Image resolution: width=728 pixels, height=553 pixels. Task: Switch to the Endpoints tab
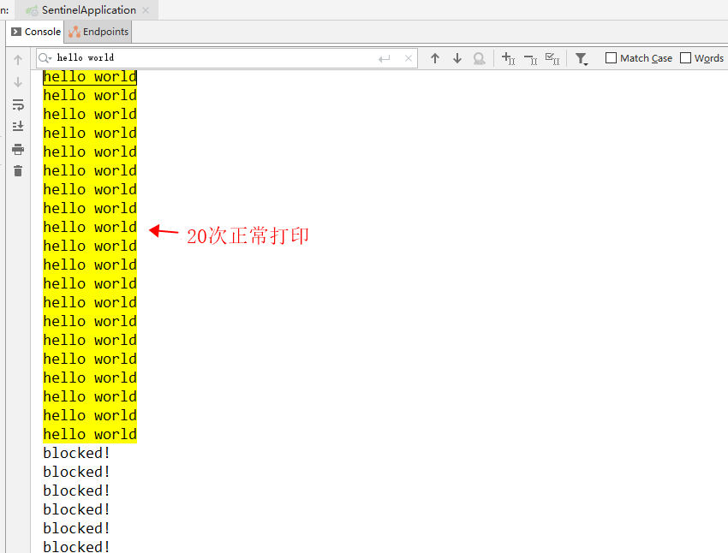pyautogui.click(x=97, y=31)
